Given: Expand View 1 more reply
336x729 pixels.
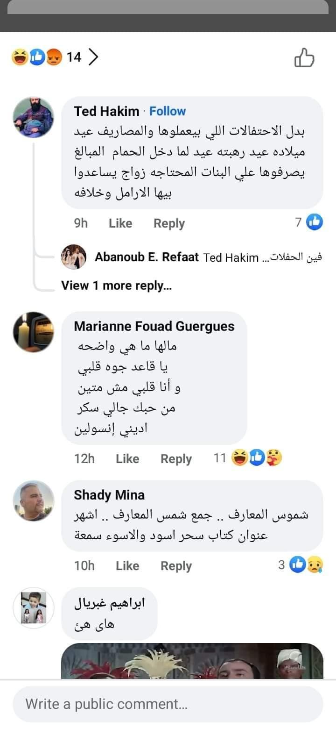Looking at the screenshot, I should [116, 286].
